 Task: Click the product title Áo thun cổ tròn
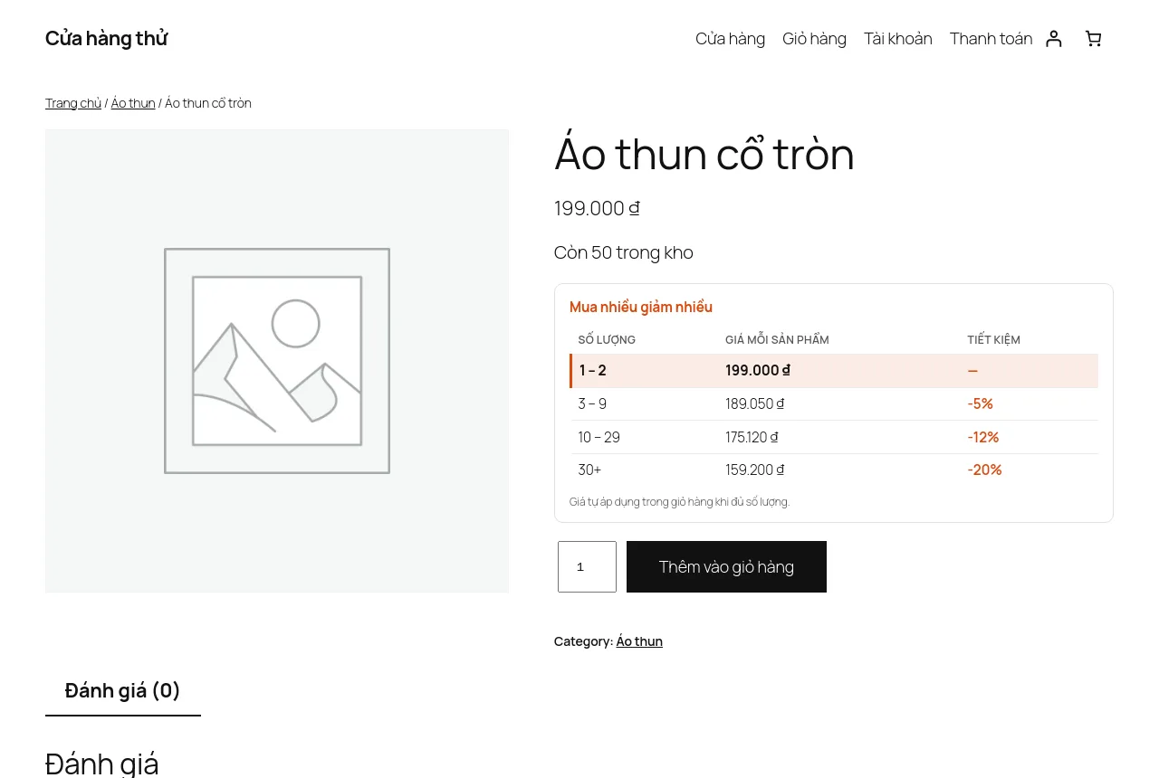pos(704,155)
